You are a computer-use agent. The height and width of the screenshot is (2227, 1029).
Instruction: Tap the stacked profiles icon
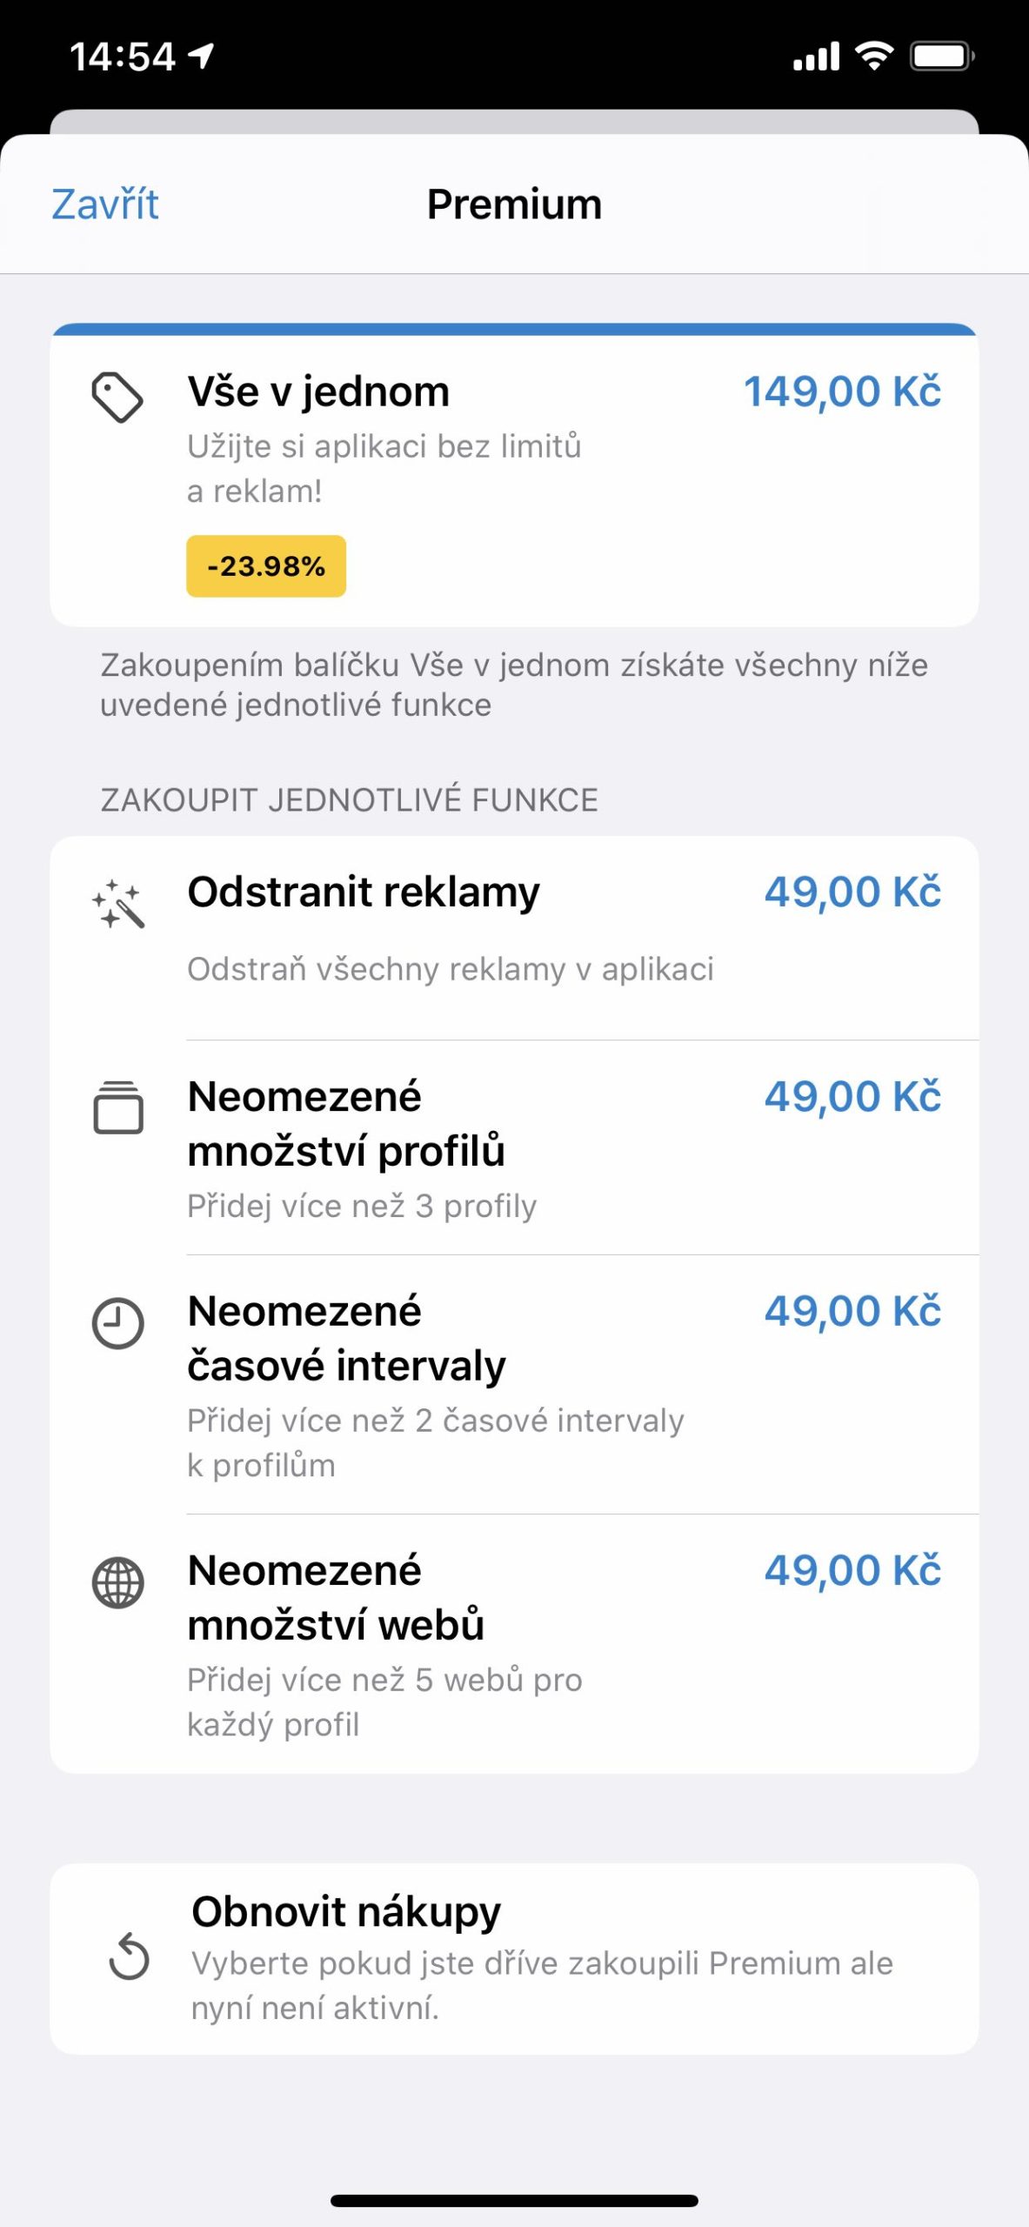(118, 1107)
